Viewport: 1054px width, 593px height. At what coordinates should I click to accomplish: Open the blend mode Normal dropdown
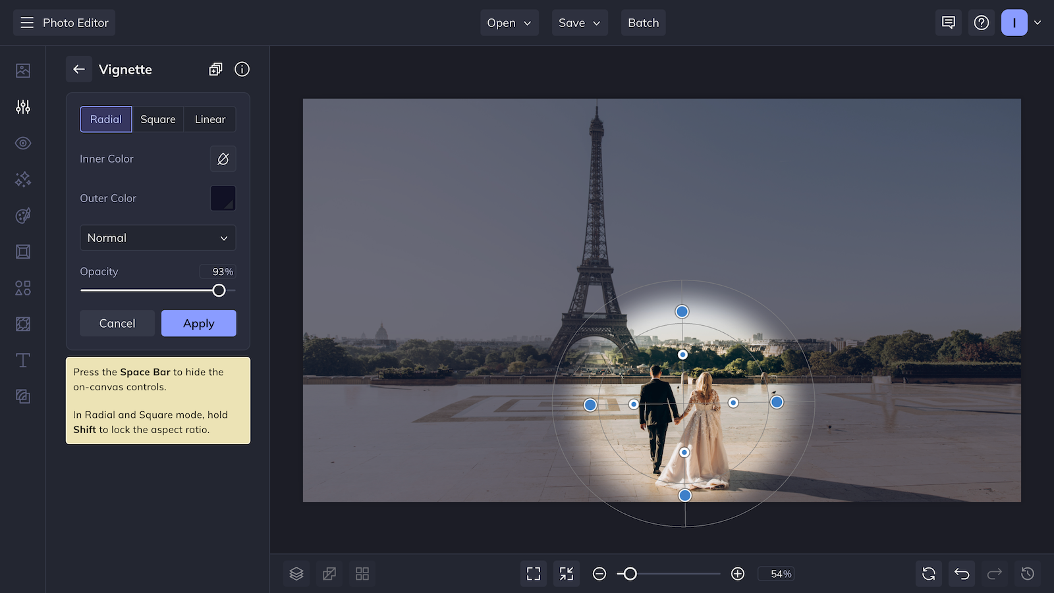tap(157, 238)
